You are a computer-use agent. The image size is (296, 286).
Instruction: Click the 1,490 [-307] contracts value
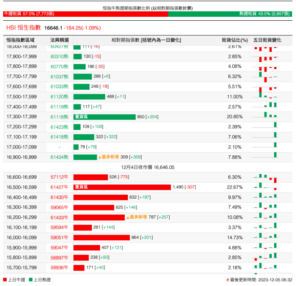184,187
